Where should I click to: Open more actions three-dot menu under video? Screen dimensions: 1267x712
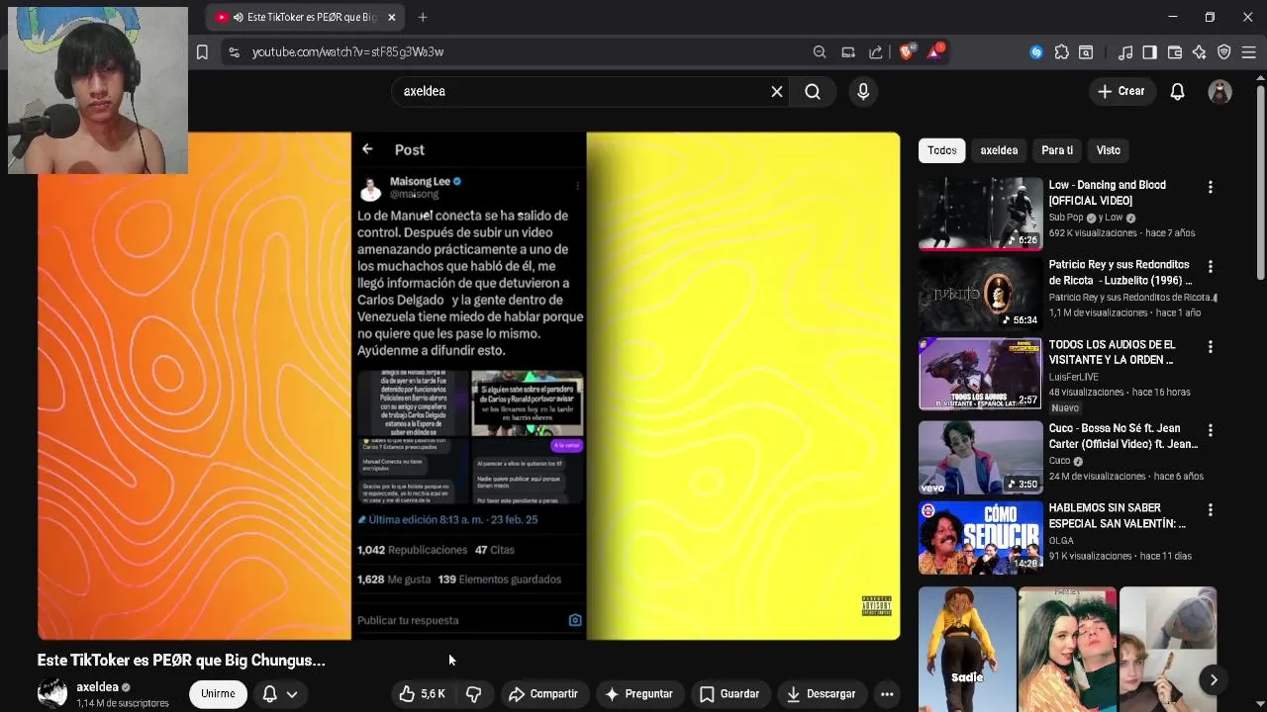tap(887, 694)
